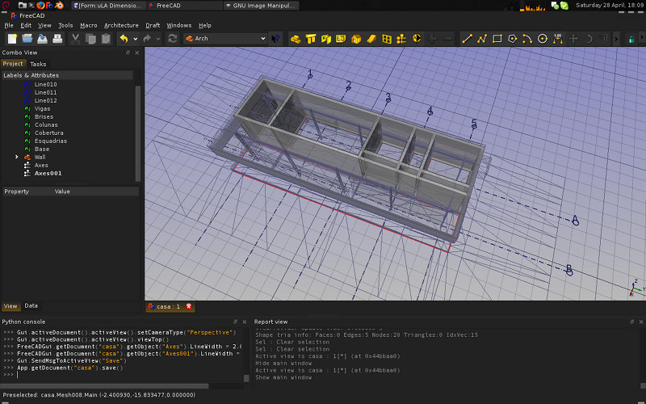Float the Combo View panel
Screen dimensions: 646x404
click(128, 53)
